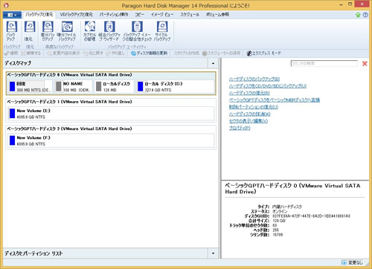Collapse the ディスクマップ panel
The height and width of the screenshot is (269, 372).
point(213,63)
